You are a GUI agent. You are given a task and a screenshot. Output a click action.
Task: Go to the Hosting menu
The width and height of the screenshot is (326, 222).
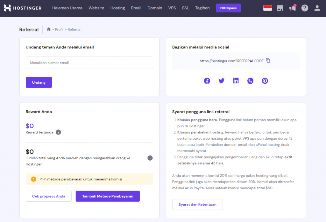click(x=117, y=8)
